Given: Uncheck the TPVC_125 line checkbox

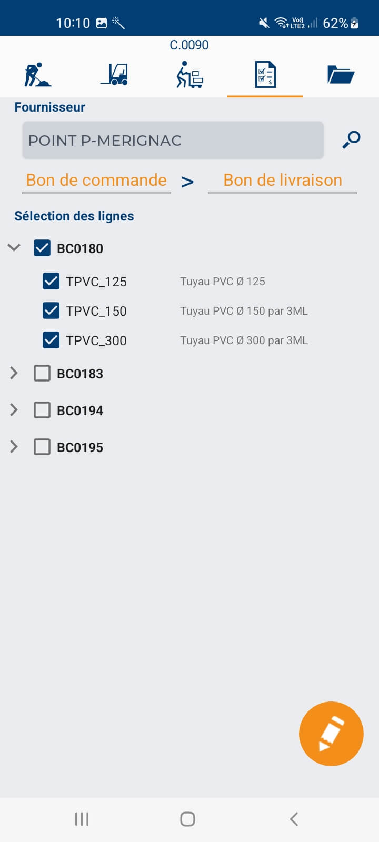Looking at the screenshot, I should pos(51,282).
